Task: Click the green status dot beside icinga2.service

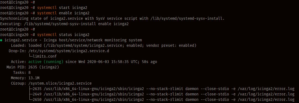Action: (1, 40)
